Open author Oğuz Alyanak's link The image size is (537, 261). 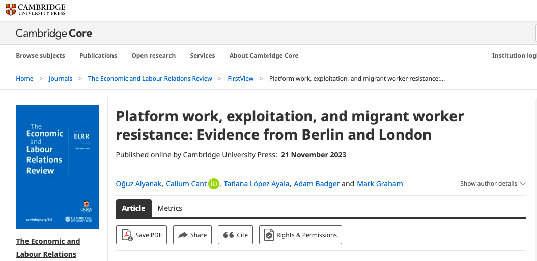pyautogui.click(x=139, y=184)
